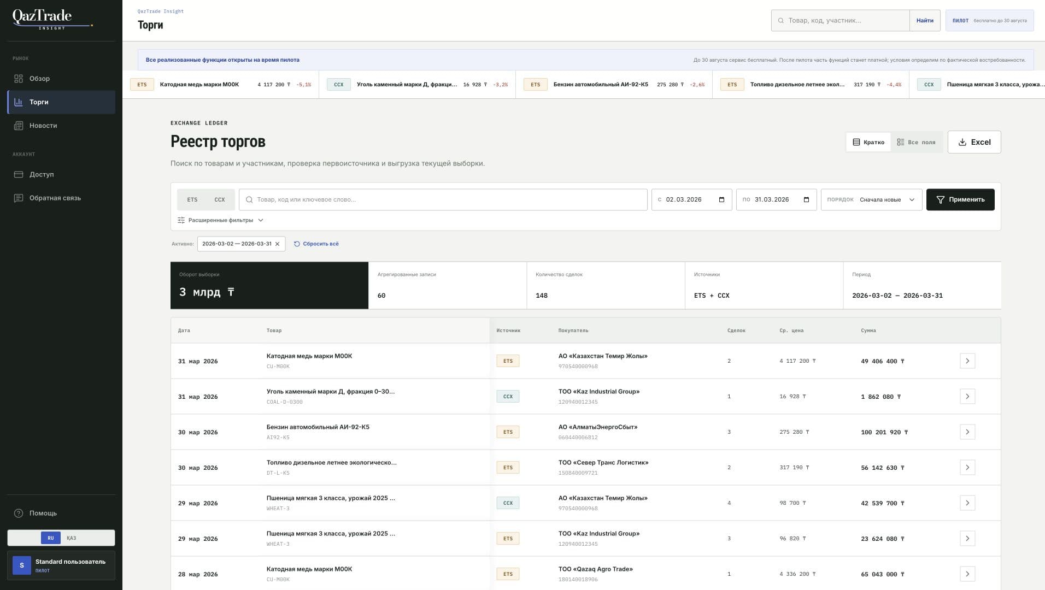This screenshot has width=1045, height=590.
Task: Click the Найти search button
Action: [925, 20]
